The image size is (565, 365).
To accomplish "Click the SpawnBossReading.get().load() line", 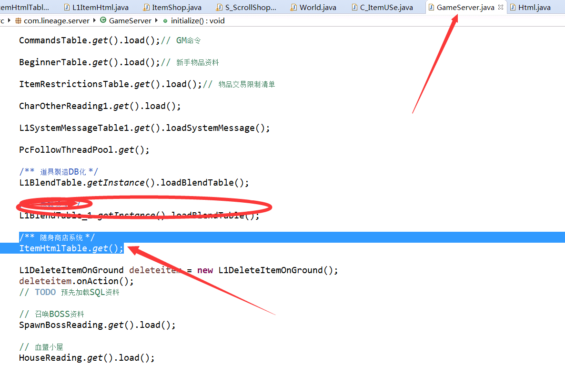I will coord(97,326).
